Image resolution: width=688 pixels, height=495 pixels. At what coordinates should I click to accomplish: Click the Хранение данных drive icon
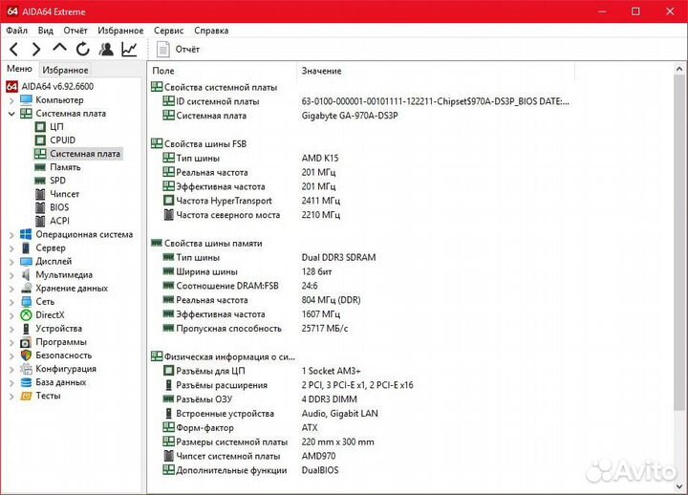(26, 289)
